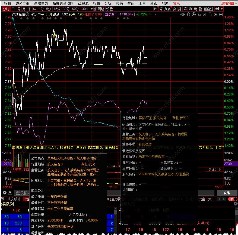Screen dimensions: 238x235
Task: Open the 行情 menu
Action: 97,3
